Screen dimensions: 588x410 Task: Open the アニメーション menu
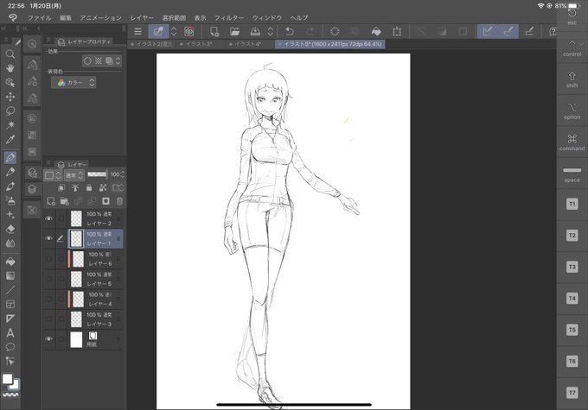pyautogui.click(x=100, y=17)
